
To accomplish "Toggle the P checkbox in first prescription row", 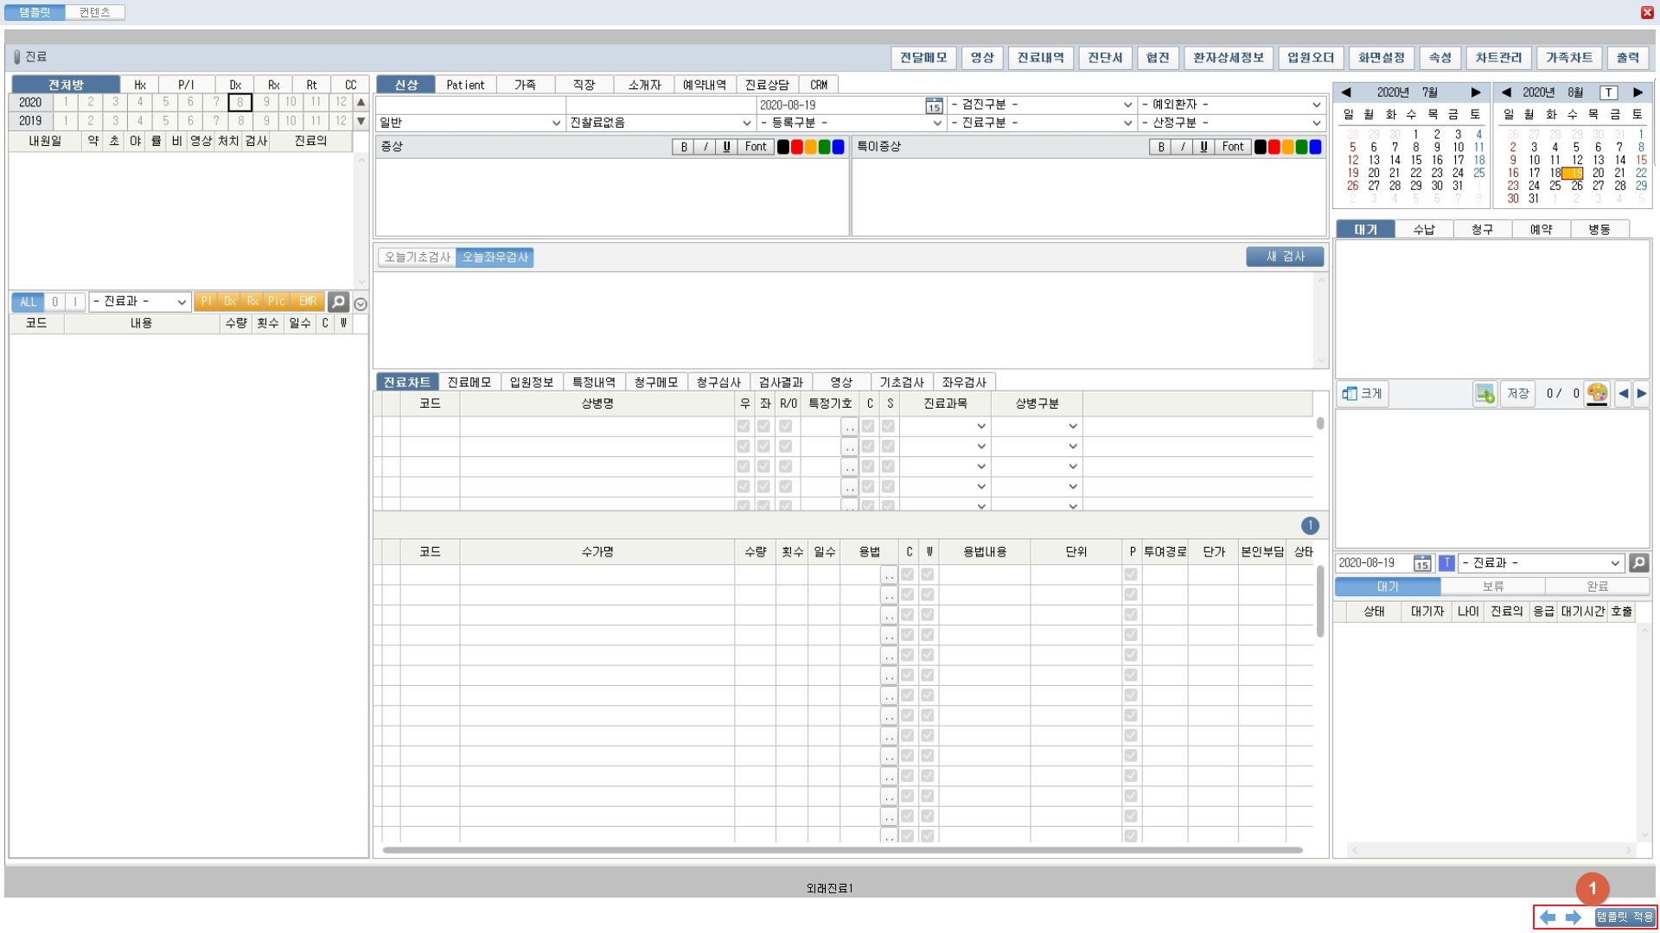I will point(1130,574).
